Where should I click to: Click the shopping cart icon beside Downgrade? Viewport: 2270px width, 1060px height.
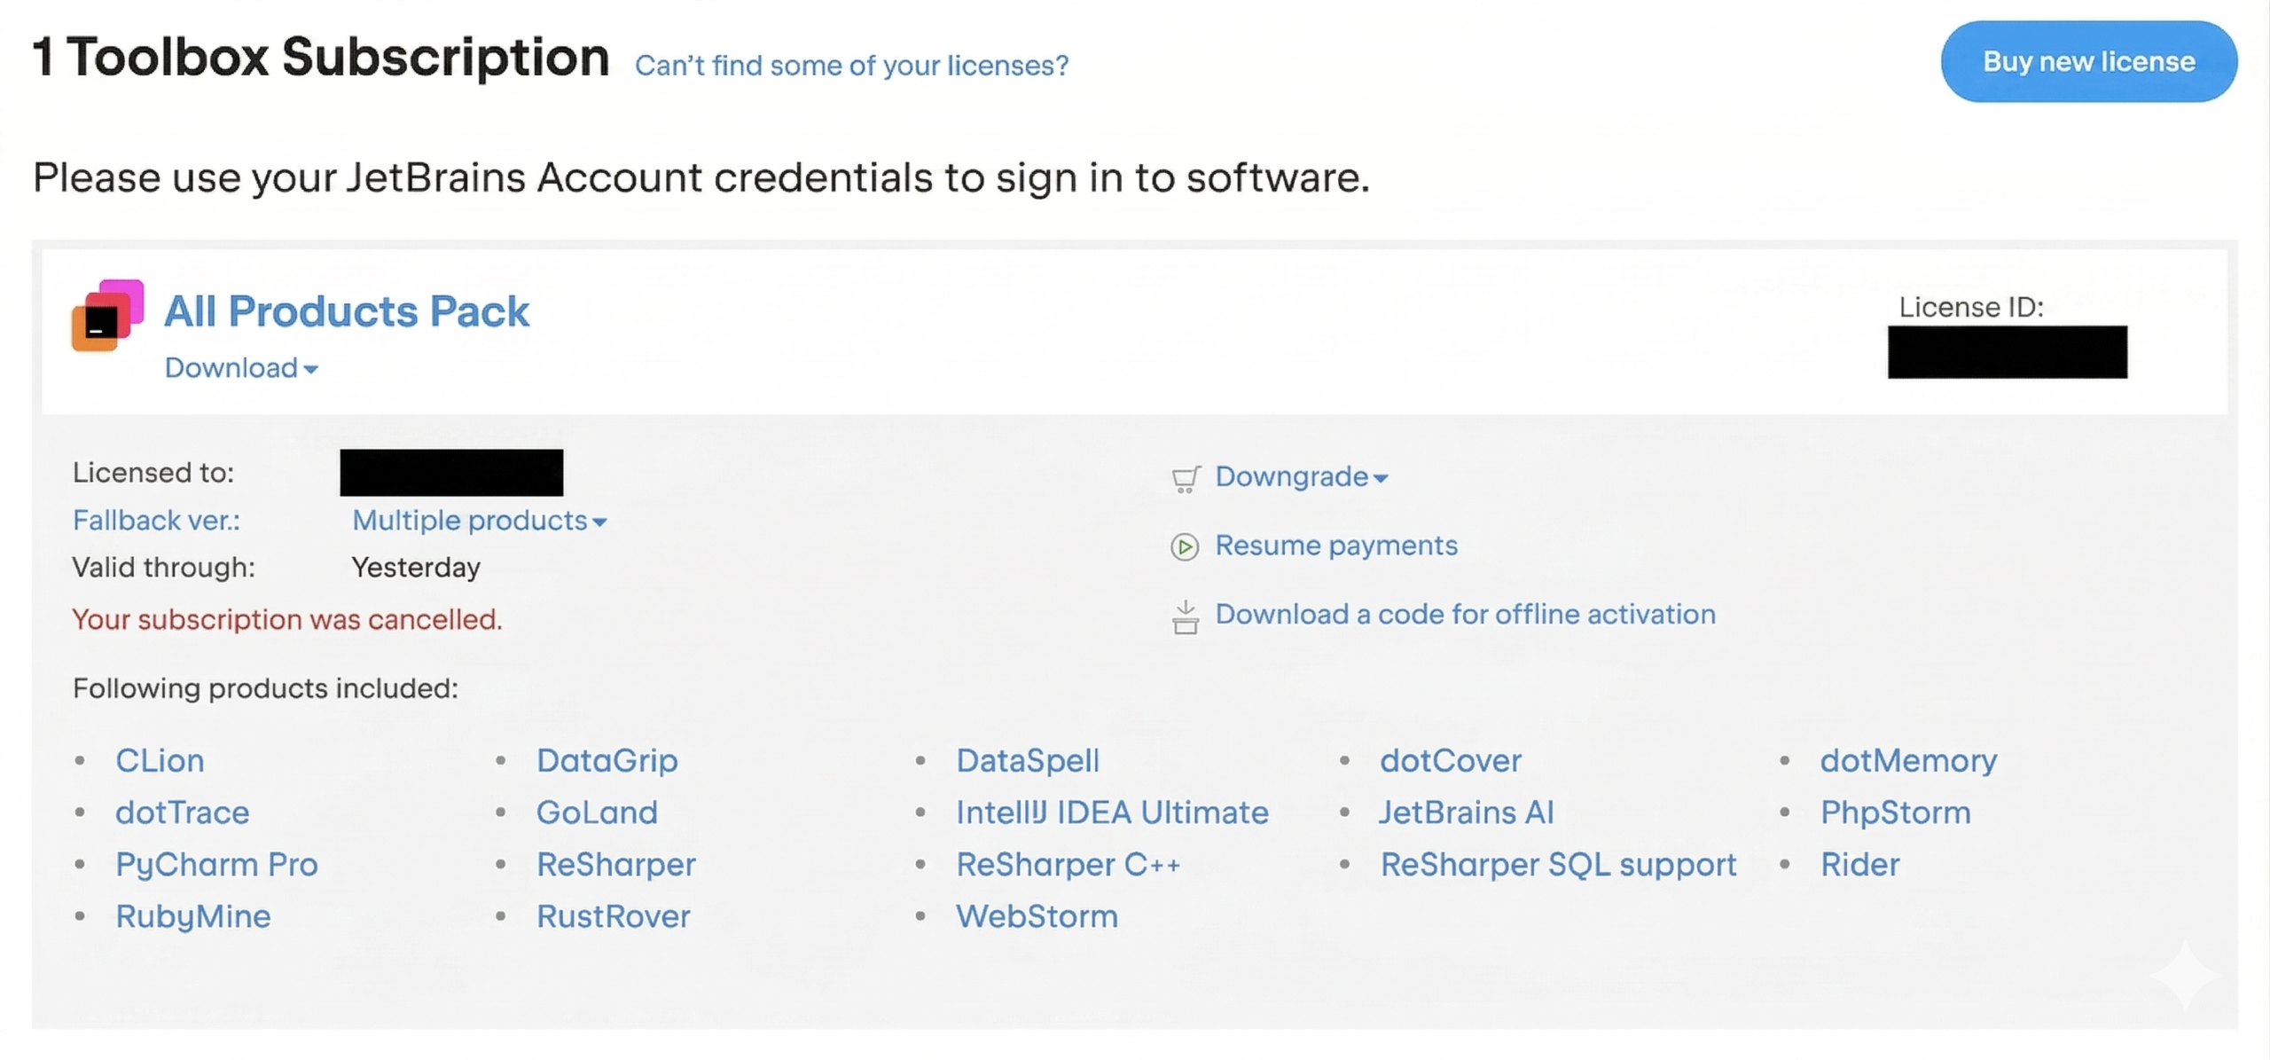(1186, 479)
